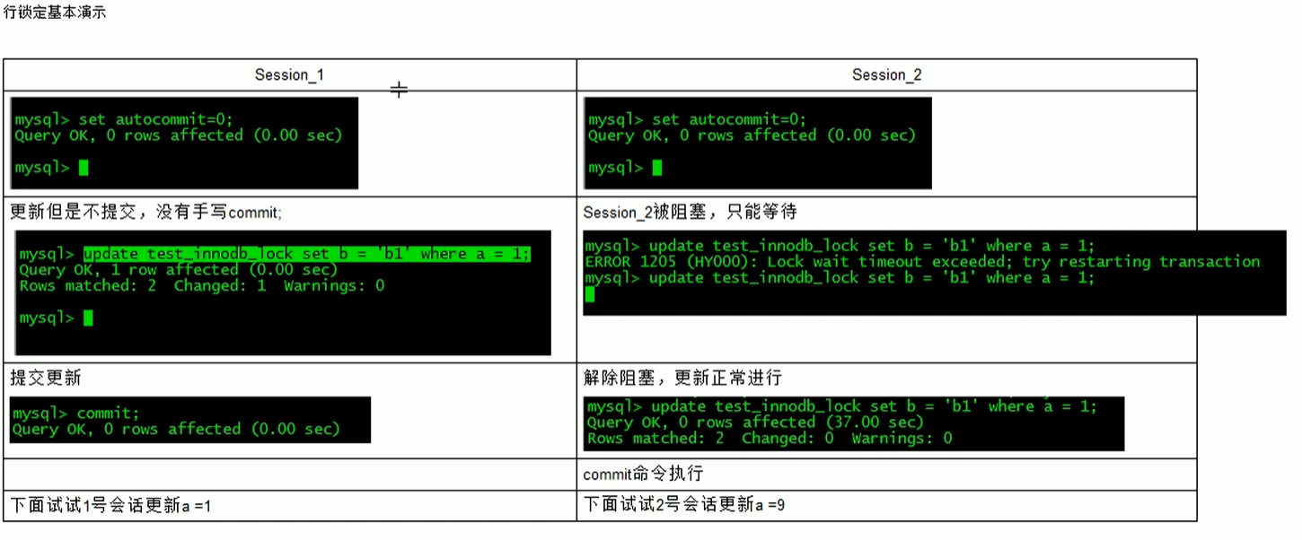The height and width of the screenshot is (540, 1302).
Task: Click the text '解除阻塞，更新正常进行'
Action: (x=682, y=378)
